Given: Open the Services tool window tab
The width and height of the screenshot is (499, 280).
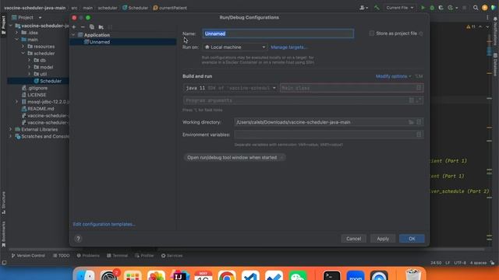Looking at the screenshot, I should pos(172,256).
